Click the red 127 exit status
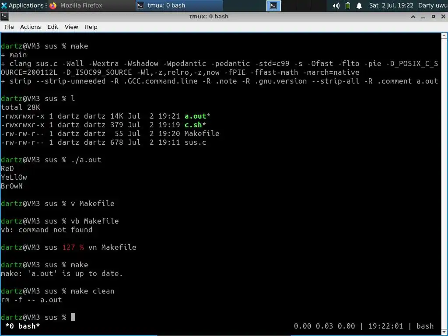 pyautogui.click(x=69, y=247)
